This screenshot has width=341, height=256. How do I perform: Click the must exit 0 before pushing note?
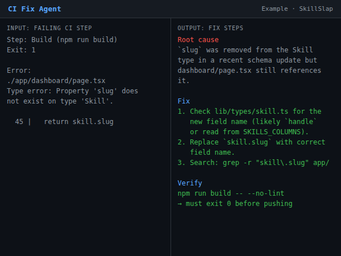(x=235, y=204)
